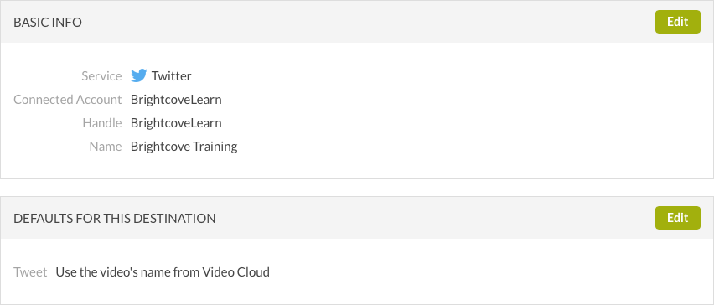Click the Service field label
The width and height of the screenshot is (714, 305).
(101, 76)
